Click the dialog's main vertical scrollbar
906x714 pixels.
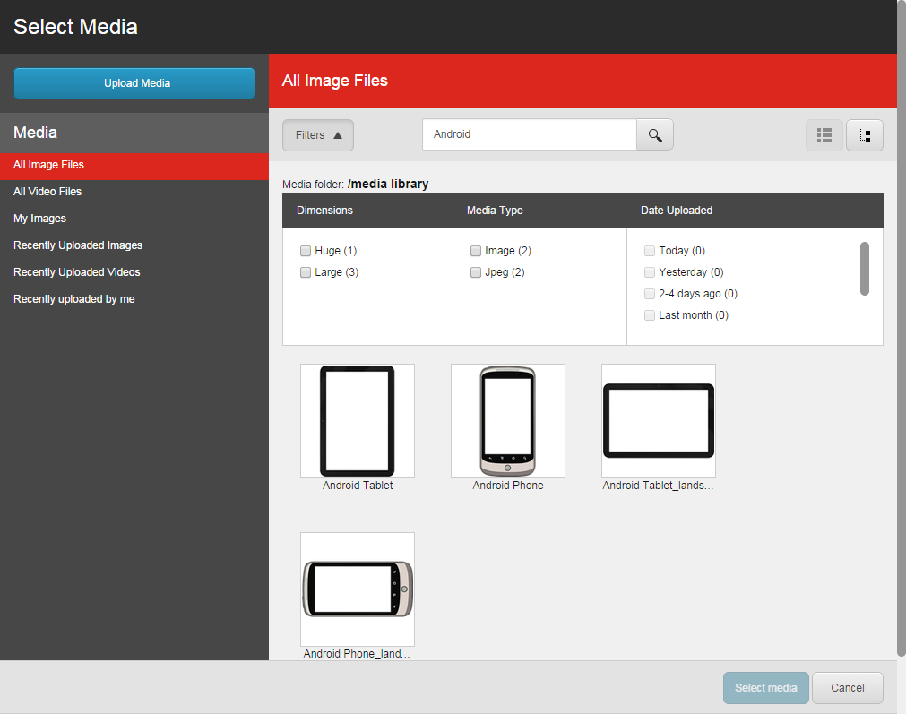coord(902,328)
